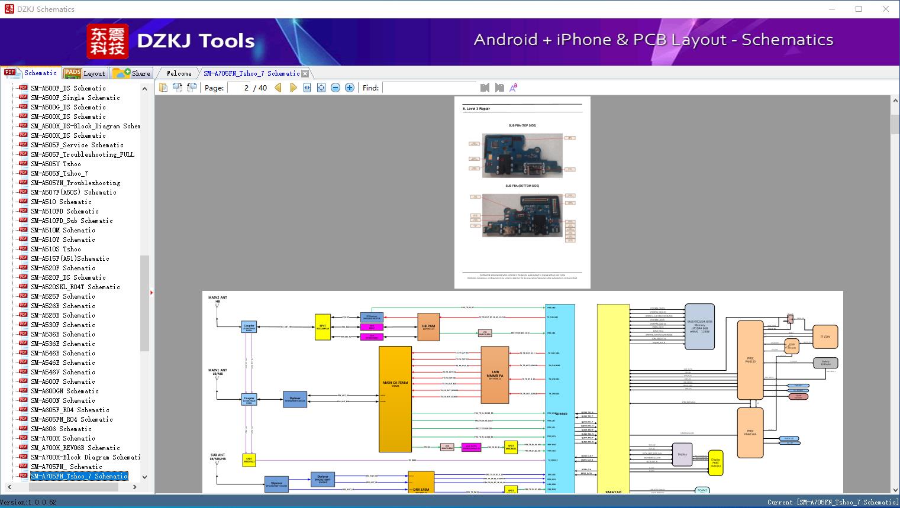
Task: Open SM-A510S Tshoo
Action: click(56, 249)
